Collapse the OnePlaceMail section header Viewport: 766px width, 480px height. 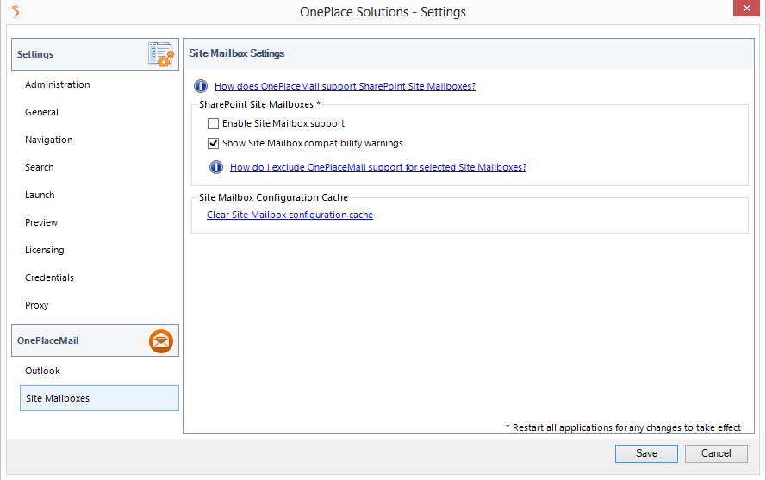[78, 341]
